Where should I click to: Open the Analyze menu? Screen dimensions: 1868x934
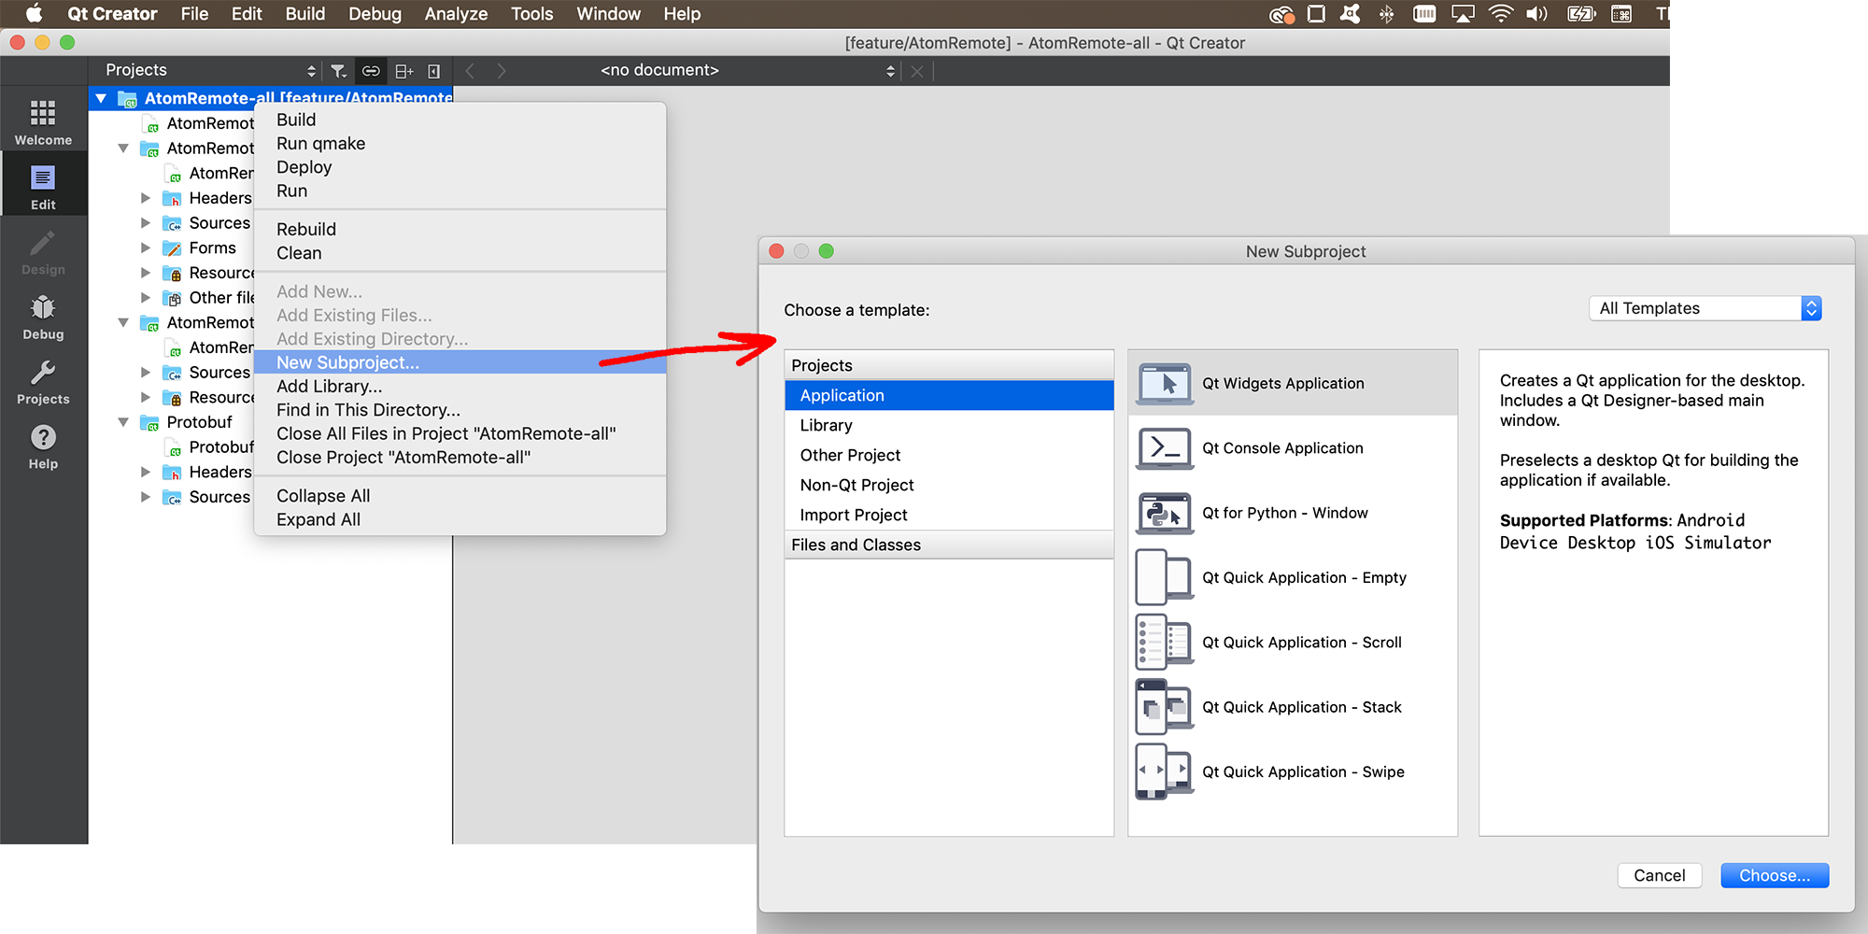pos(456,14)
